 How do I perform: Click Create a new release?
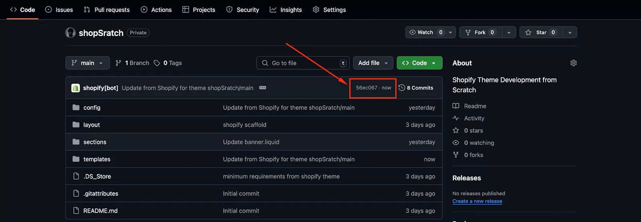(x=477, y=201)
